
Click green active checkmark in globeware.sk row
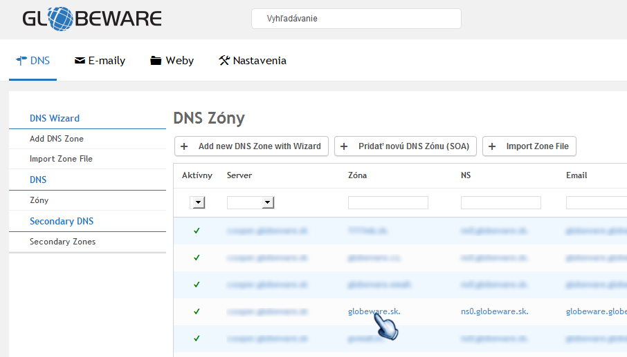pos(197,311)
